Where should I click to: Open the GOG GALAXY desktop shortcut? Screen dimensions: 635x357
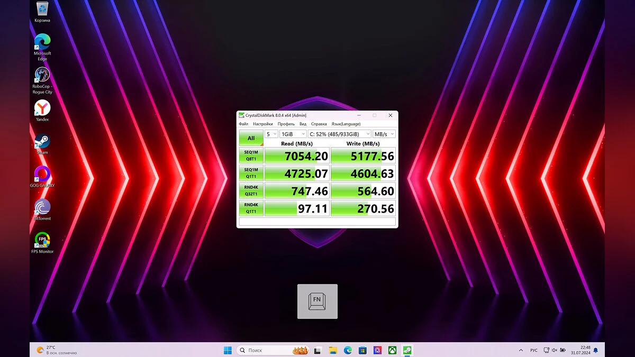42,177
